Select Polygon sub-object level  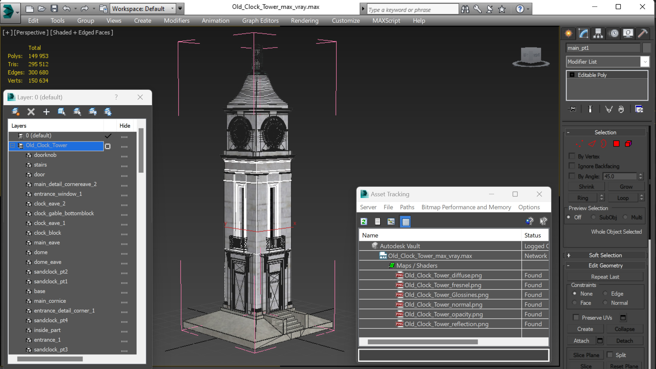pos(616,144)
